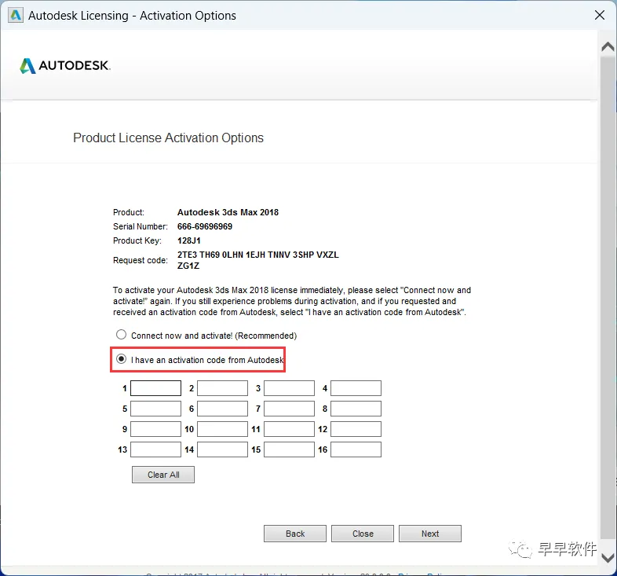The image size is (617, 576).
Task: Click activation code field 1
Action: pyautogui.click(x=156, y=388)
